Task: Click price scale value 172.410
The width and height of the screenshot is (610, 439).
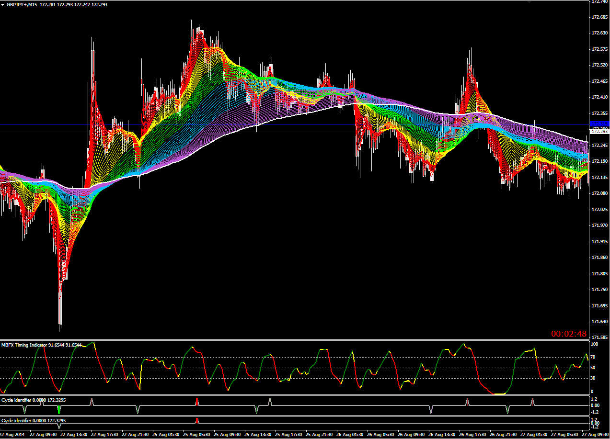Action: pos(599,97)
